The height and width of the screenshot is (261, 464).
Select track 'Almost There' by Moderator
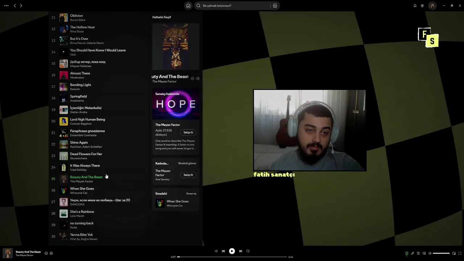[x=99, y=75]
